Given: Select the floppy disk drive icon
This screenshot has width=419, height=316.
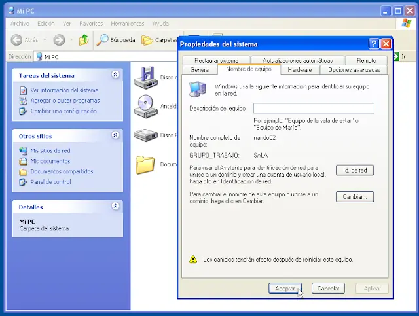Looking at the screenshot, I should [x=145, y=77].
